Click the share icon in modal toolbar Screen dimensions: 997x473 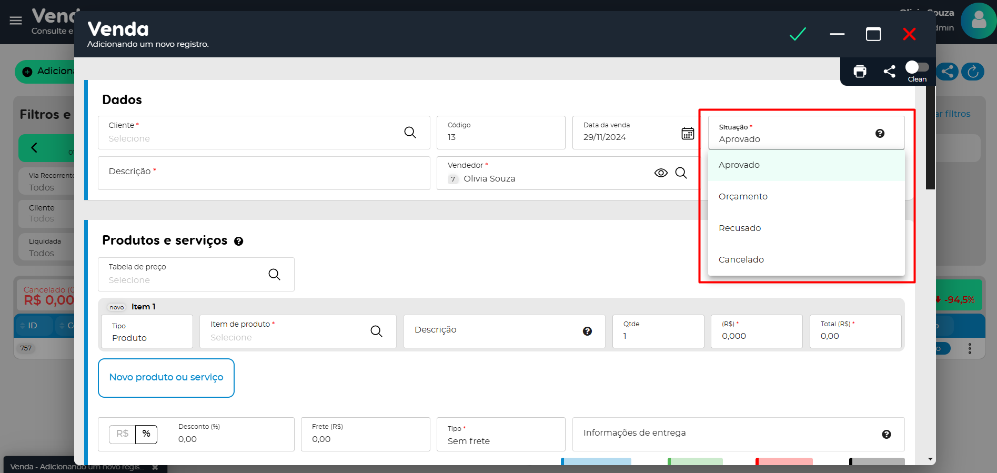[889, 72]
